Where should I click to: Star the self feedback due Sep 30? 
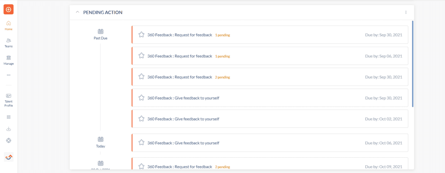(x=141, y=98)
